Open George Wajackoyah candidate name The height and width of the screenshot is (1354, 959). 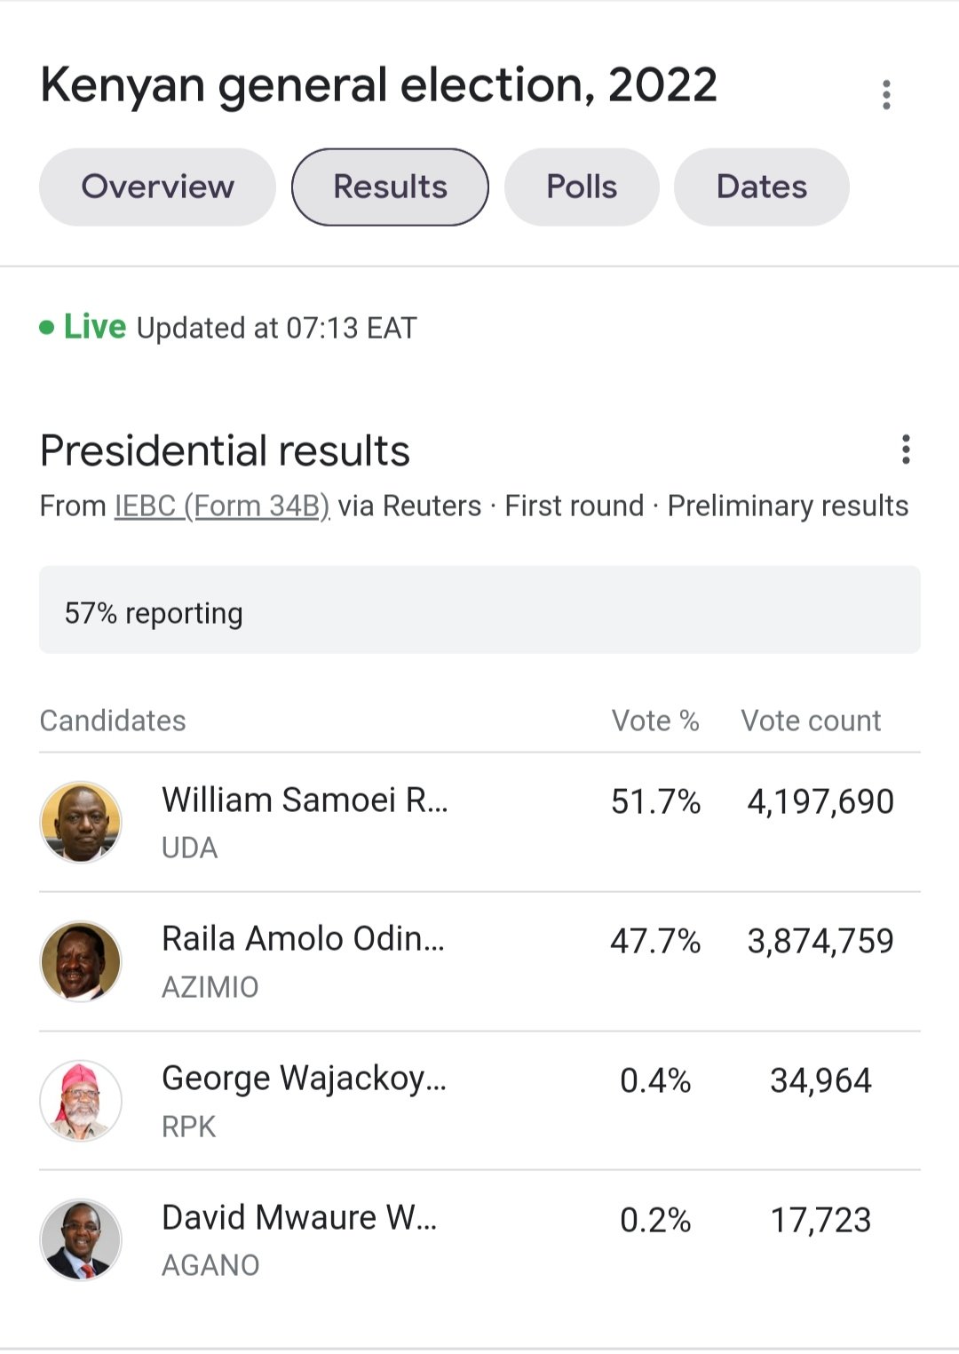[304, 1079]
